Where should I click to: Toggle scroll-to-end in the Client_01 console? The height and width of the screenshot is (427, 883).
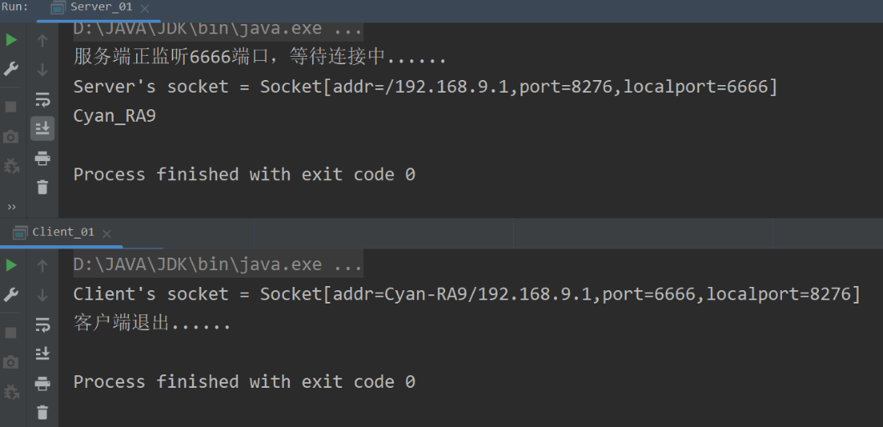point(43,354)
